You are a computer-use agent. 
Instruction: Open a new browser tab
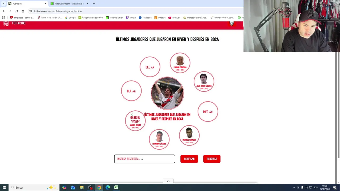coord(94,4)
